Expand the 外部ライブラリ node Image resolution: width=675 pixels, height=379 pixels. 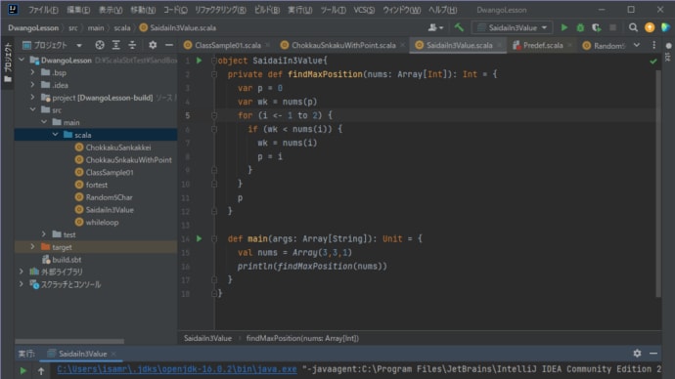[x=22, y=272]
